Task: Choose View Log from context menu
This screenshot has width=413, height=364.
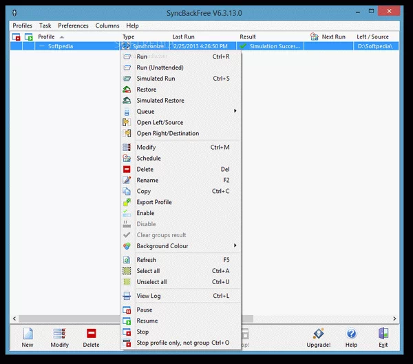Action: click(x=149, y=296)
